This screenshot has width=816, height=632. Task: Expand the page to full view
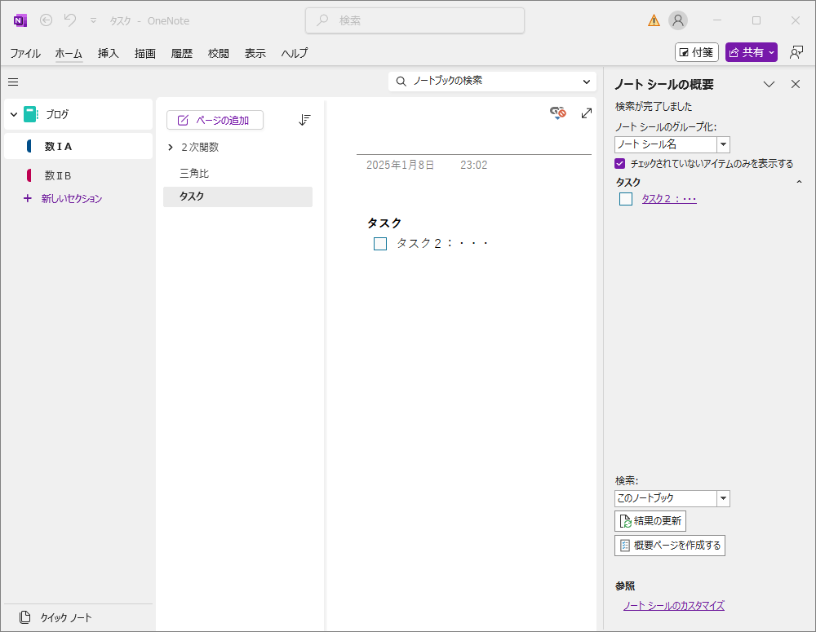tap(586, 113)
